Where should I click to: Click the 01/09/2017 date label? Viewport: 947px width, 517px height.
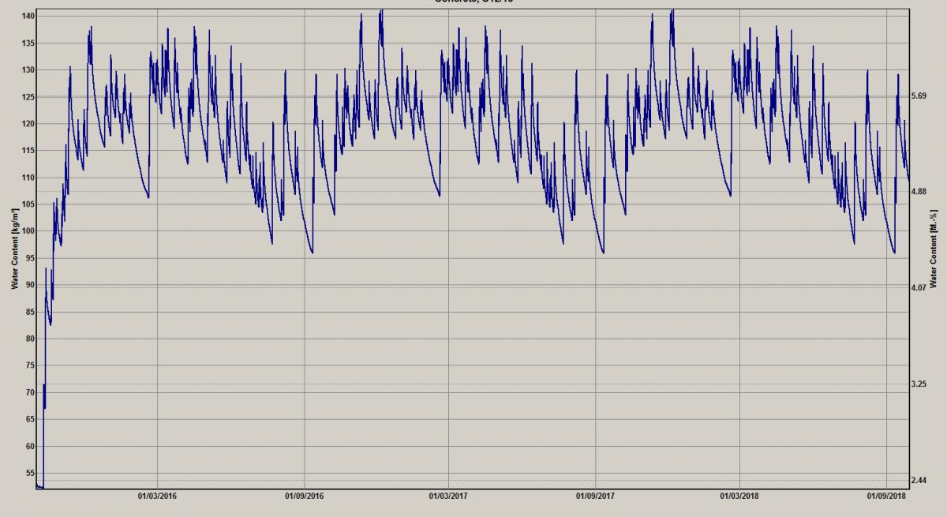(595, 496)
